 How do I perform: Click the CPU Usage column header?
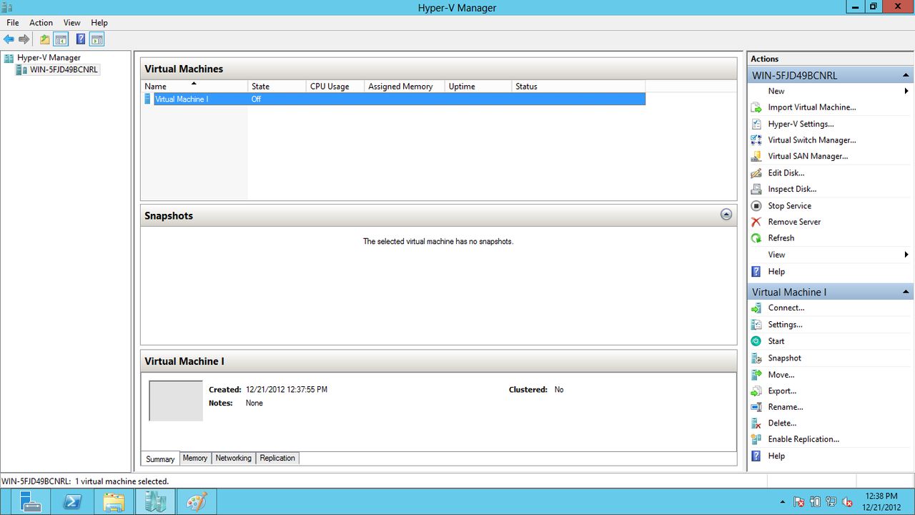click(x=335, y=87)
